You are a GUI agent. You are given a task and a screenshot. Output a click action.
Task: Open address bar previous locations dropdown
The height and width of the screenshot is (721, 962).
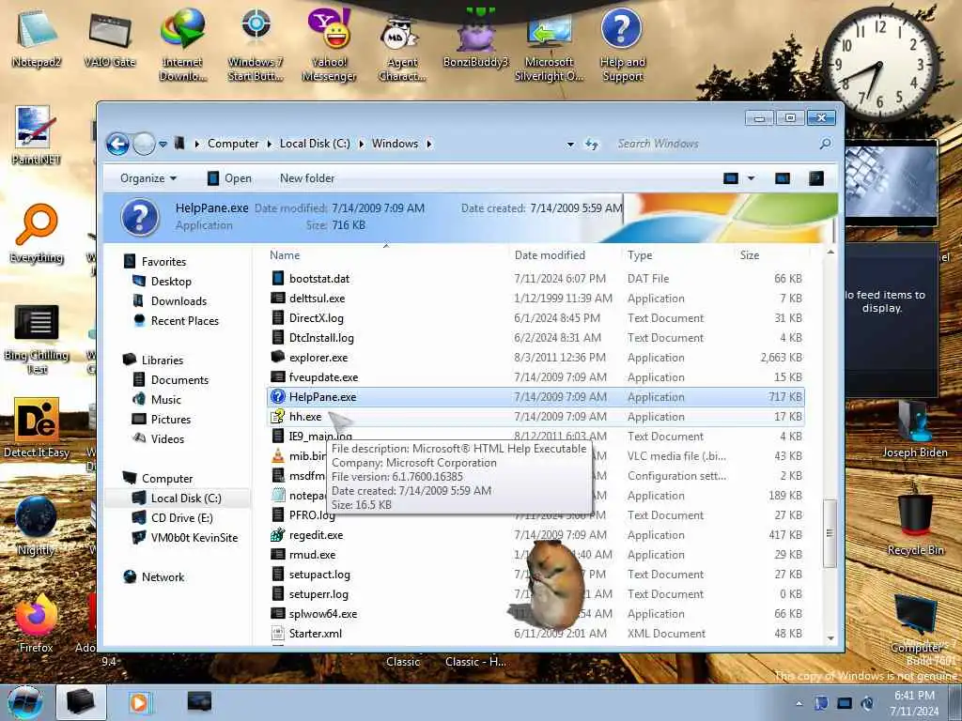570,144
